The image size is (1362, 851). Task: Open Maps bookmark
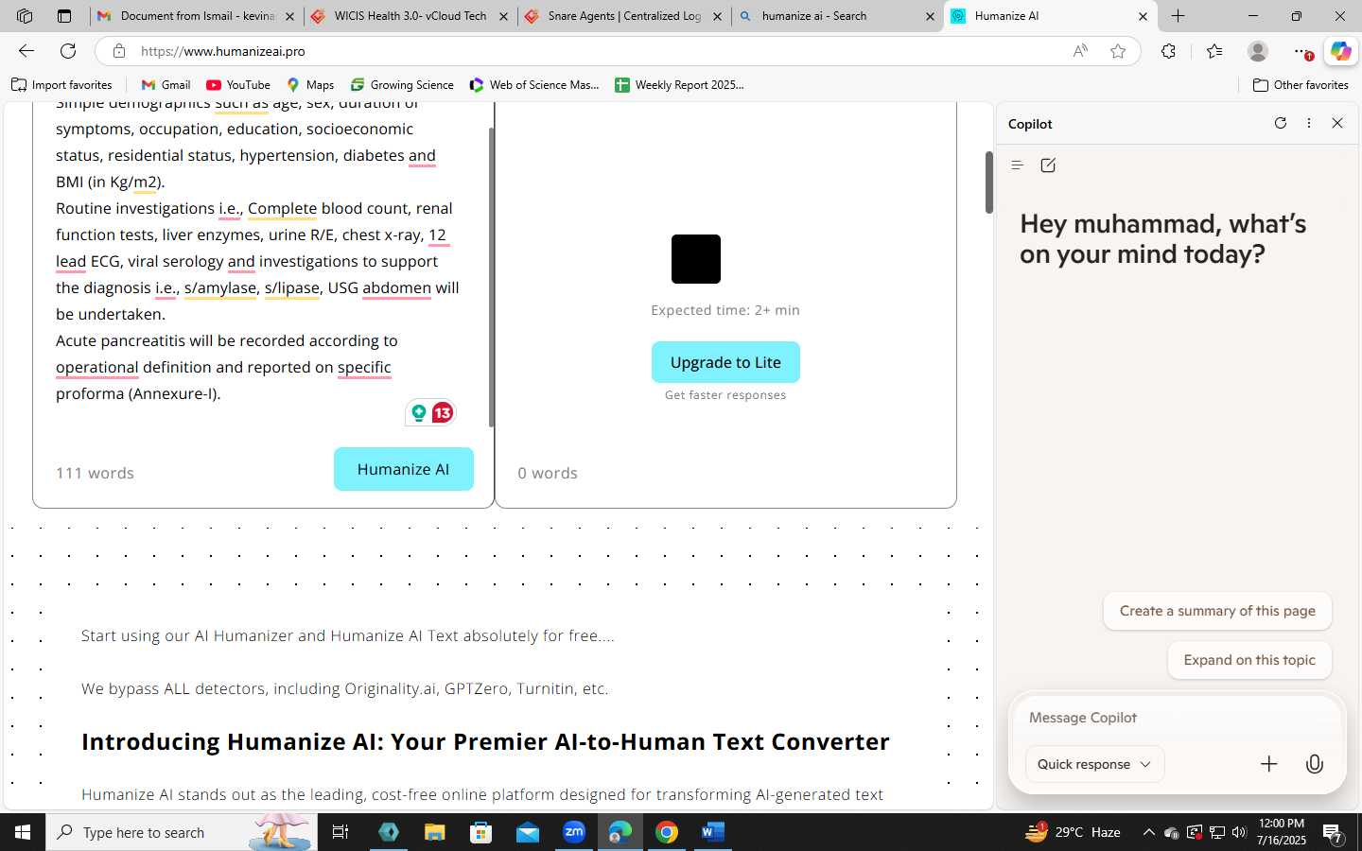pyautogui.click(x=310, y=85)
